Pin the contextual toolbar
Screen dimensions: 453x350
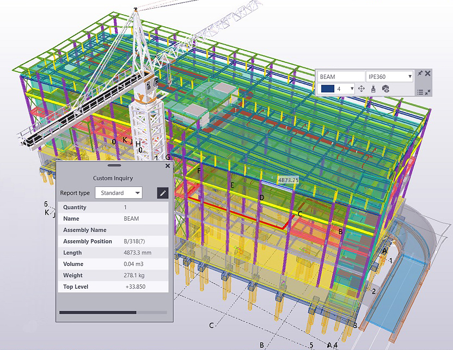click(x=421, y=73)
